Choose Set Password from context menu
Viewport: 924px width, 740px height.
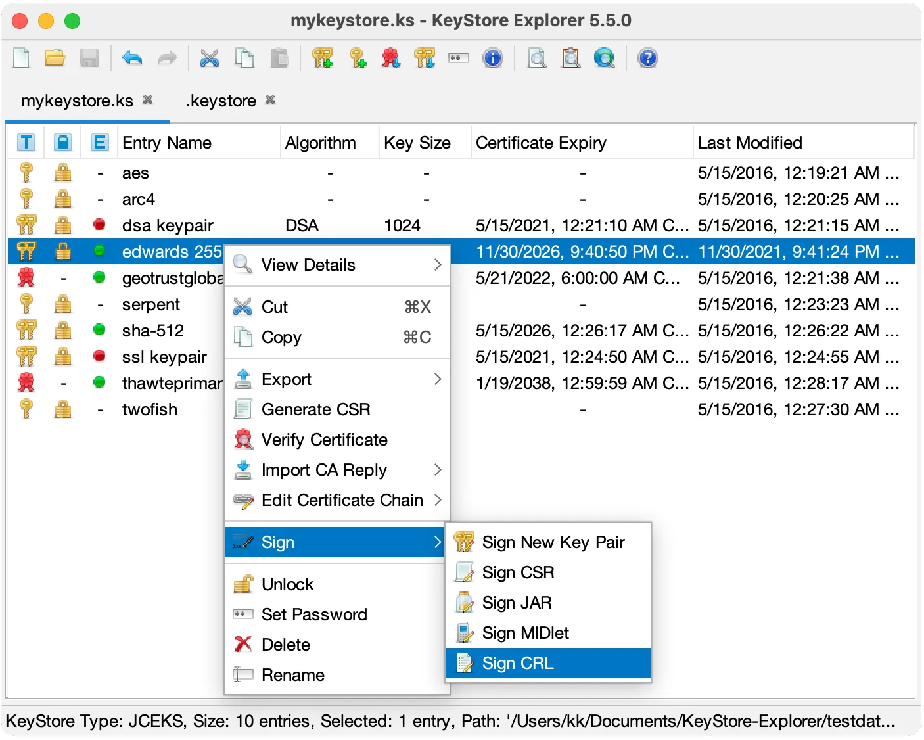pos(337,614)
